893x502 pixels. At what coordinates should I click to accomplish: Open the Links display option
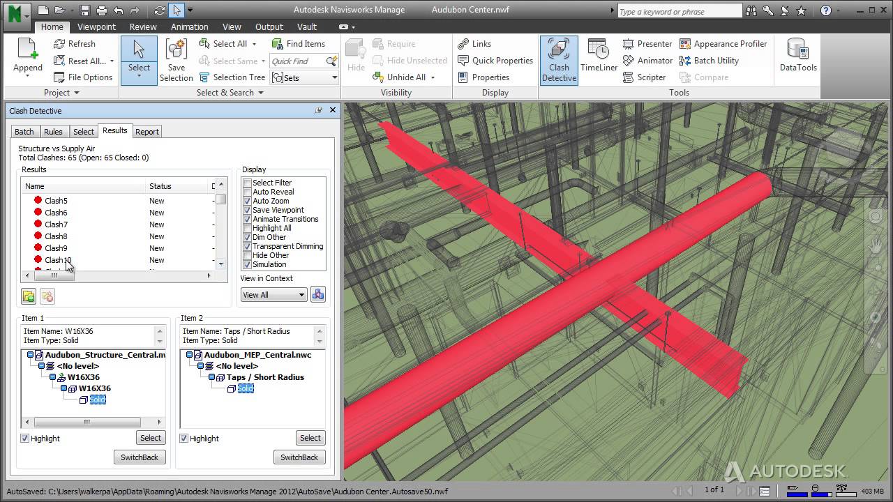(x=474, y=44)
